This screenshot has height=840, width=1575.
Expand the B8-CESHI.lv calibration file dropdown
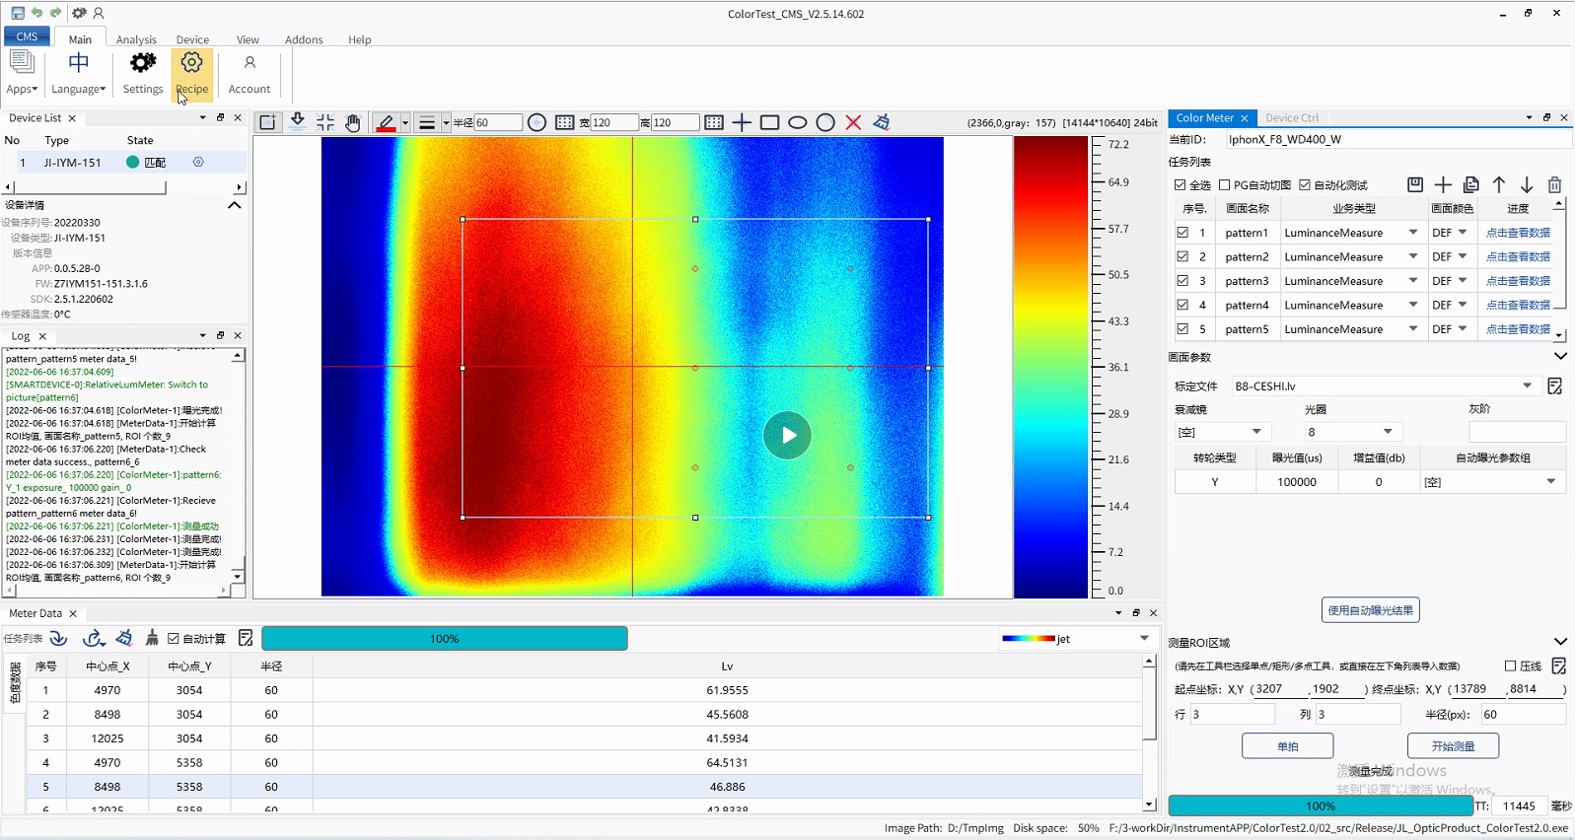(x=1527, y=385)
